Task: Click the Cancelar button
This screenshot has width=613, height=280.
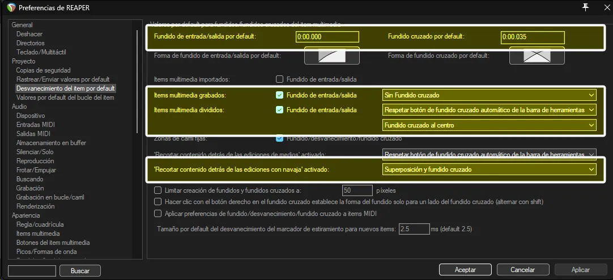Action: click(x=523, y=270)
